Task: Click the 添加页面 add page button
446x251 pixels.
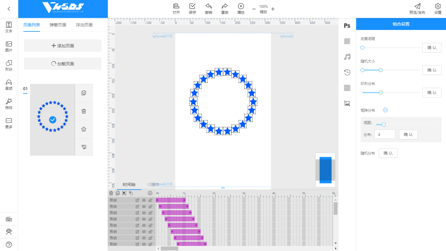Action: (x=63, y=46)
